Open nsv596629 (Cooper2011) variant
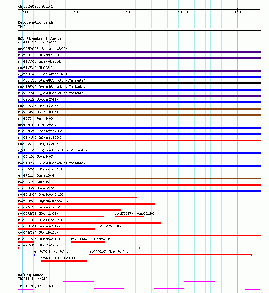The image size is (269, 293). (38, 100)
